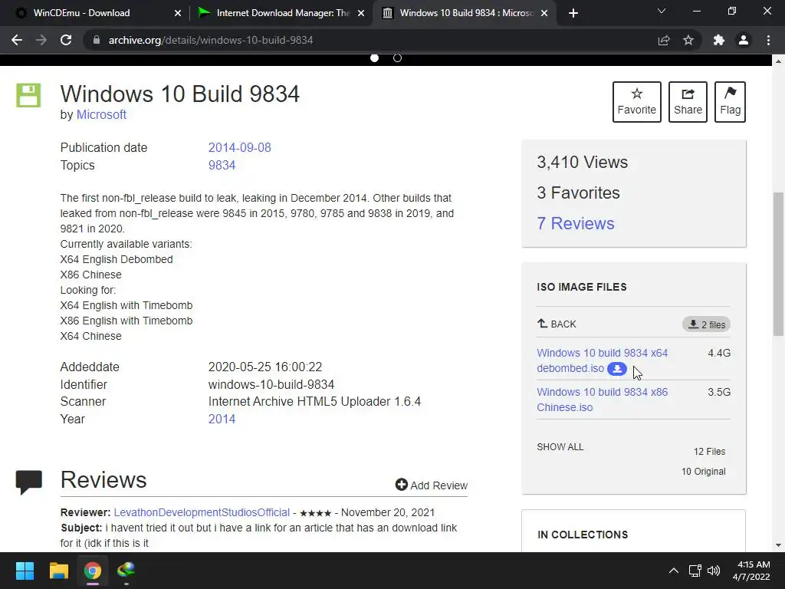Click the identifier windows-10-build-9834
This screenshot has width=785, height=589.
click(x=271, y=385)
